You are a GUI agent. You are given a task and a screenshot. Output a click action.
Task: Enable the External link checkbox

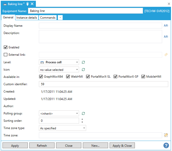(6, 54)
